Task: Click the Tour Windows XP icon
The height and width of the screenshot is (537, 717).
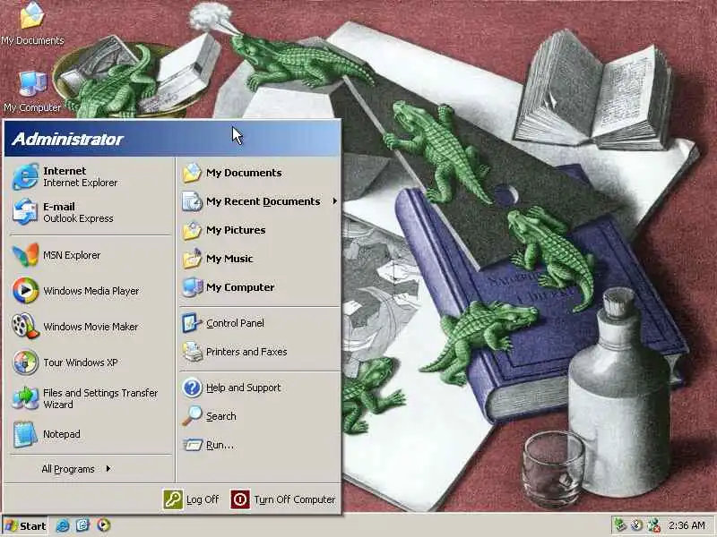Action: (25, 362)
